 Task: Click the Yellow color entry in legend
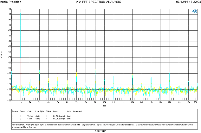coord(30,116)
